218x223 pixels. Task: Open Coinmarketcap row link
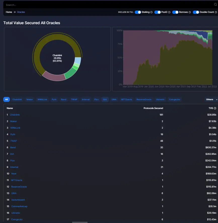tap(19, 206)
